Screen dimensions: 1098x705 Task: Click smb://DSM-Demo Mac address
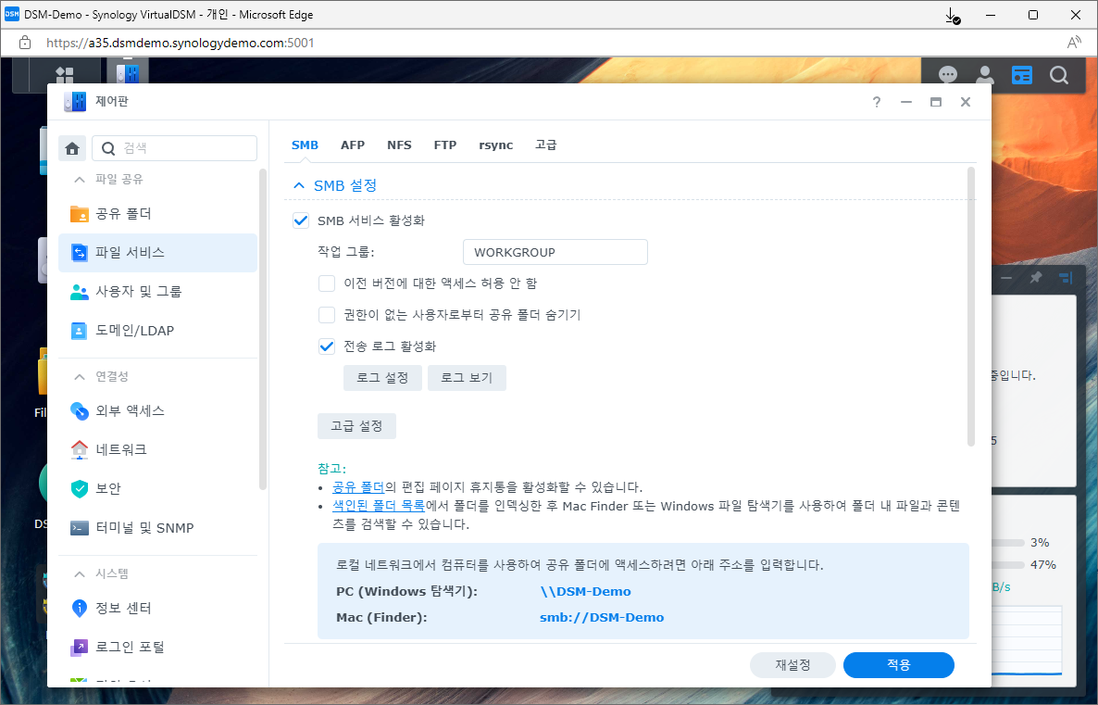(602, 617)
